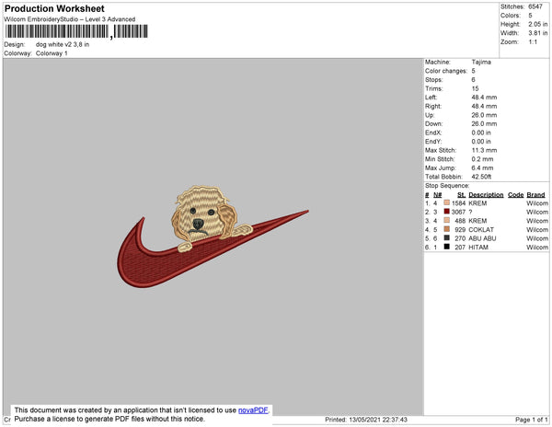This screenshot has height=427, width=552.
Task: Click the Color changes label
Action: tap(446, 71)
